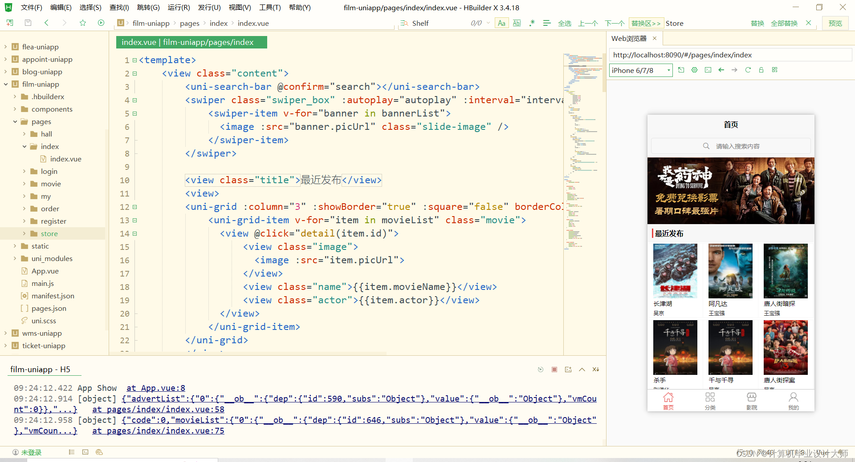
Task: Run project with the play circle icon
Action: coord(101,23)
